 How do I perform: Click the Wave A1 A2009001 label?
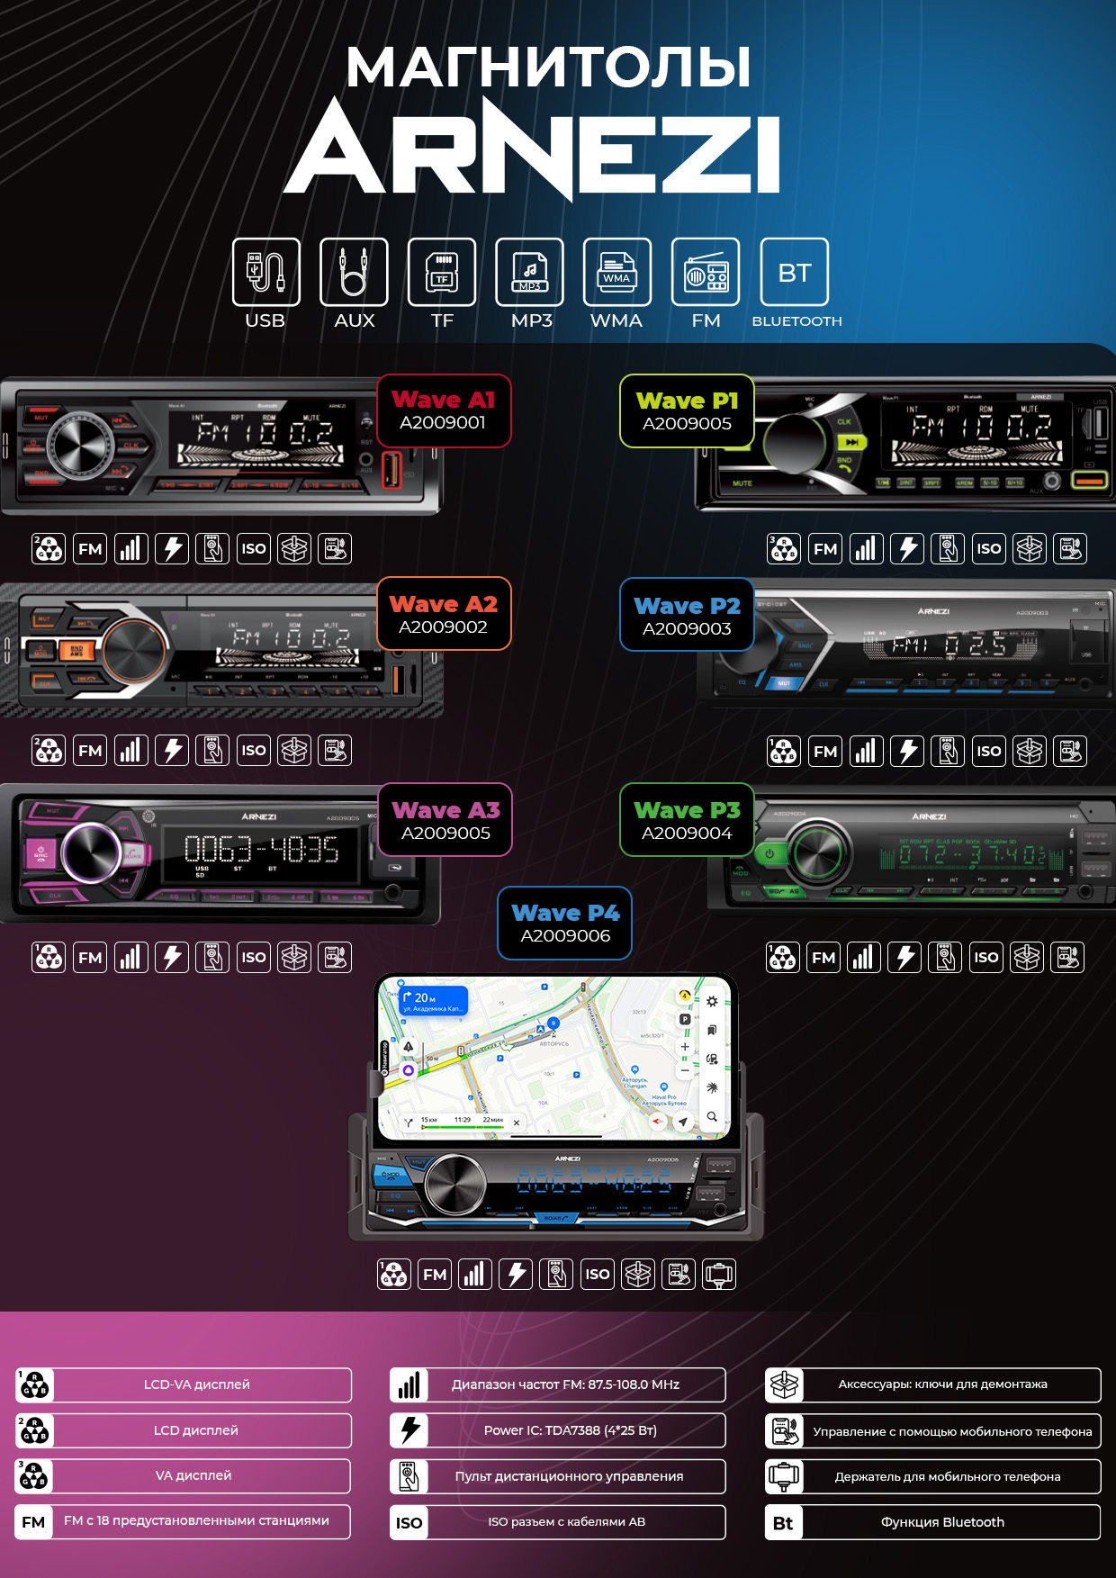444,410
